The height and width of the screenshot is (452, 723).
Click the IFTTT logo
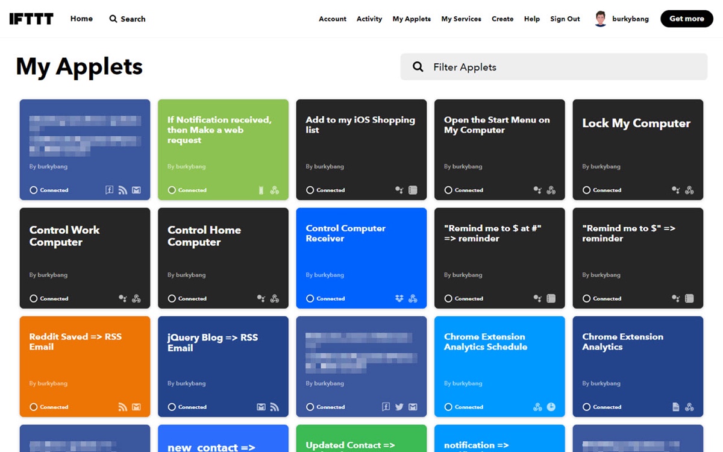tap(31, 19)
